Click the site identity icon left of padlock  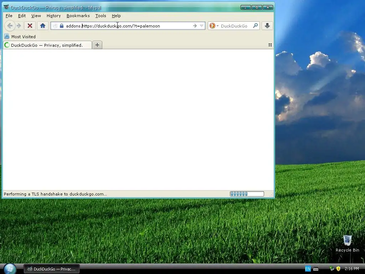(55, 26)
